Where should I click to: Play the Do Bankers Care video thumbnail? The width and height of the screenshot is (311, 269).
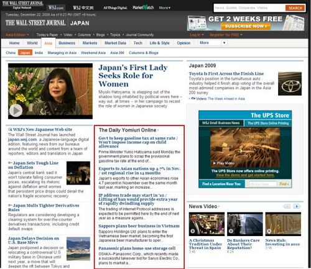(245, 224)
